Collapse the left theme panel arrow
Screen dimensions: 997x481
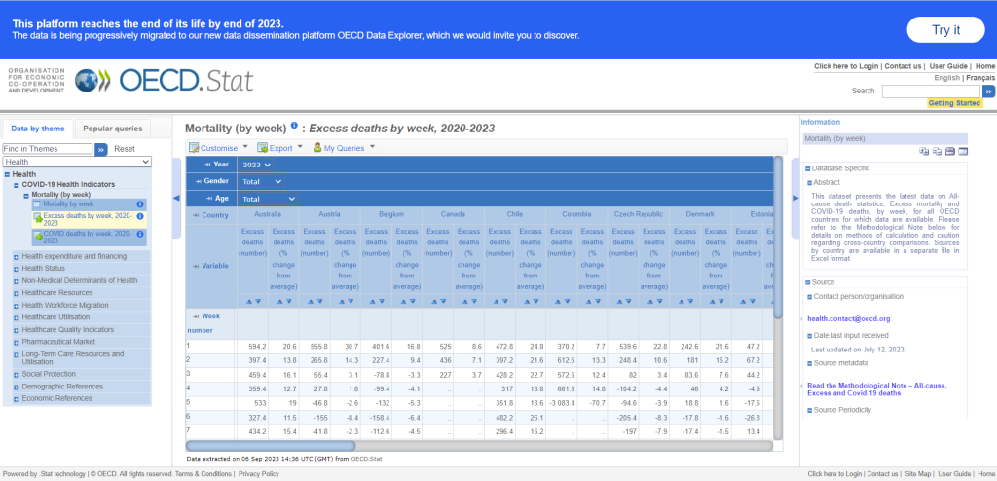176,198
